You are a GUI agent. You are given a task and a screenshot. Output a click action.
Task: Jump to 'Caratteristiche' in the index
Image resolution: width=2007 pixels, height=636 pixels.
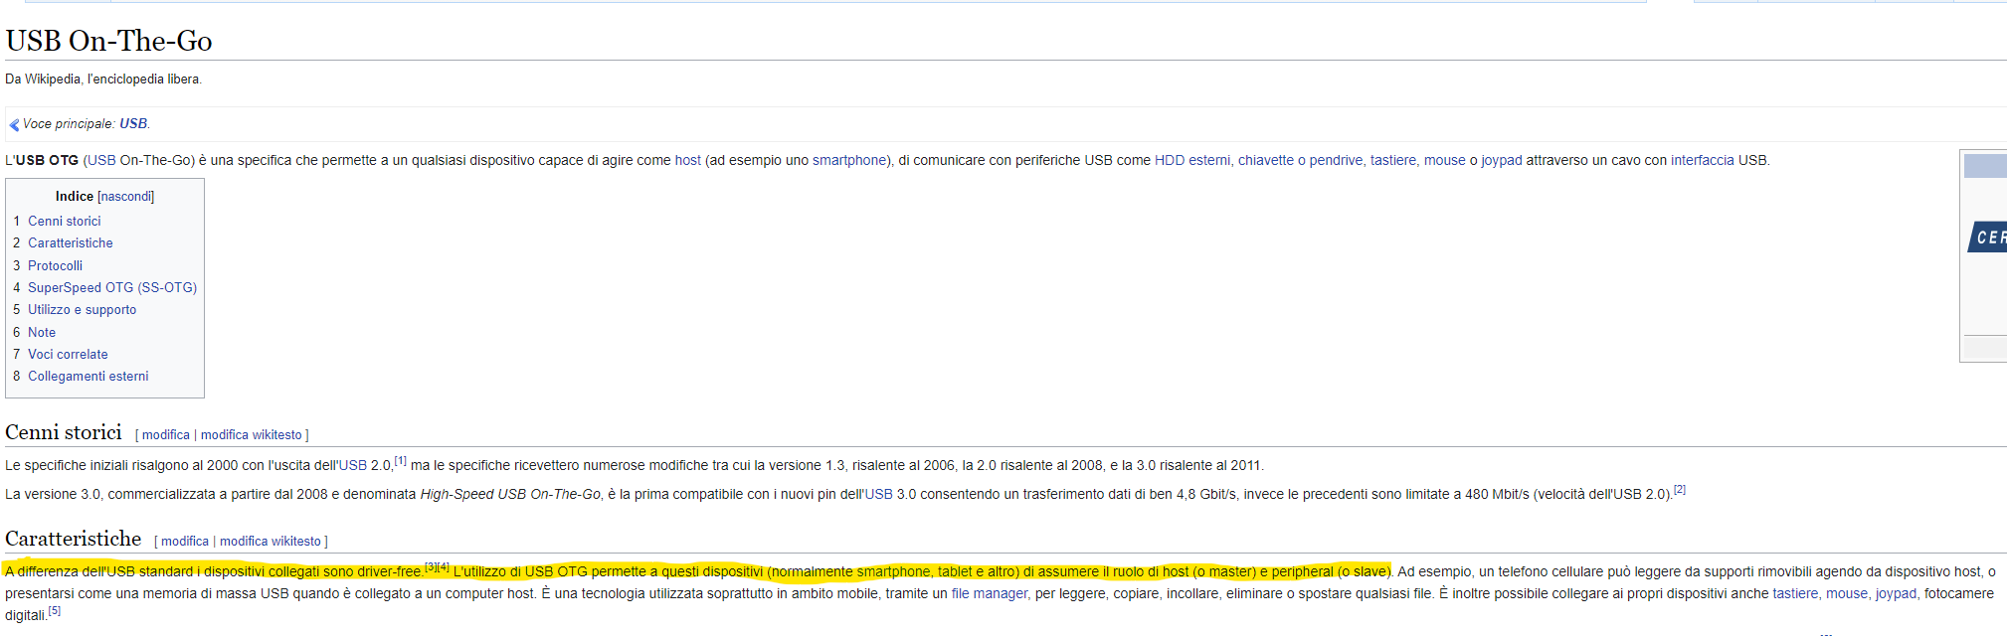click(x=71, y=243)
